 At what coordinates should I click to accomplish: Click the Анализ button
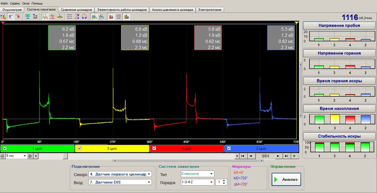[x=286, y=179]
